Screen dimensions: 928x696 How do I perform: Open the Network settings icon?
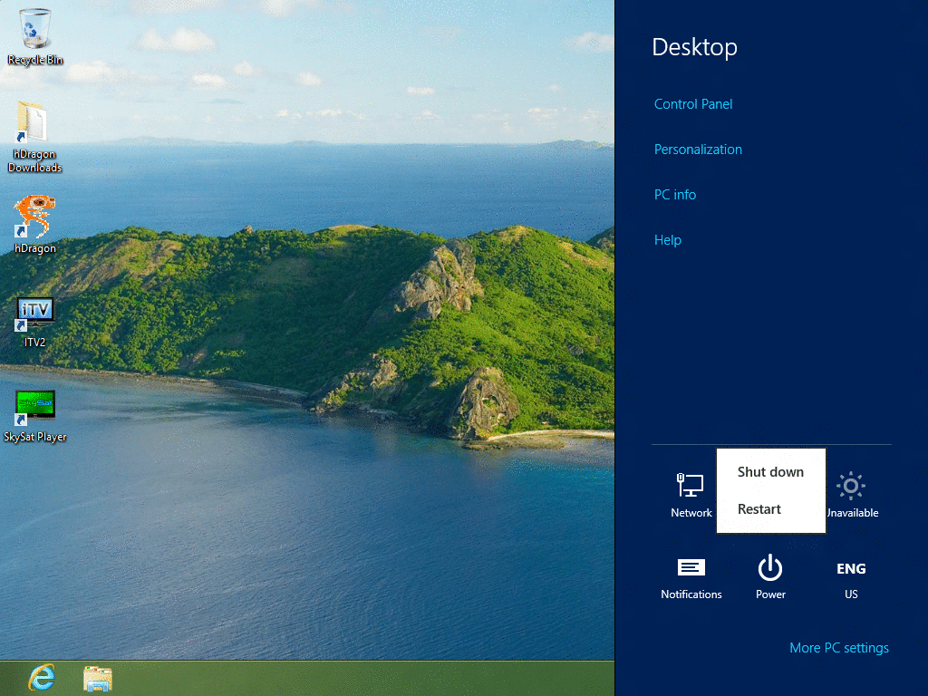coord(691,496)
